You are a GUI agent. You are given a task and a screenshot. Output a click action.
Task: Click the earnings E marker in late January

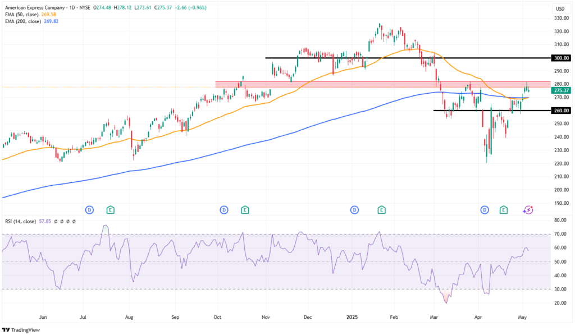click(381, 210)
